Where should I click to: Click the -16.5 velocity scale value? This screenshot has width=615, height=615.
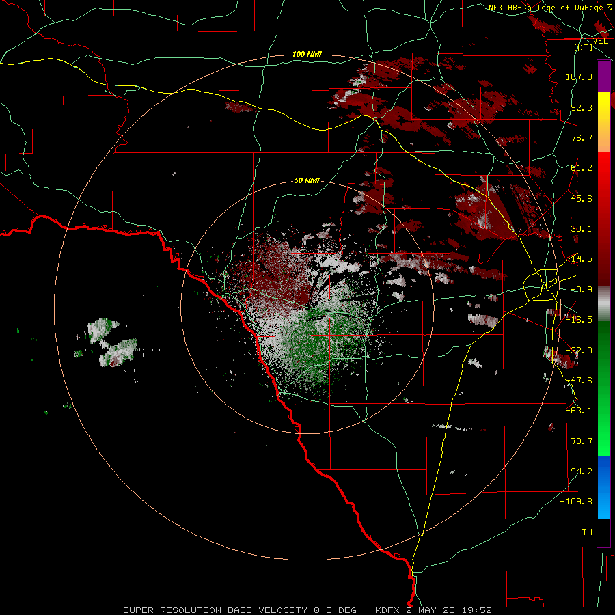[579, 320]
